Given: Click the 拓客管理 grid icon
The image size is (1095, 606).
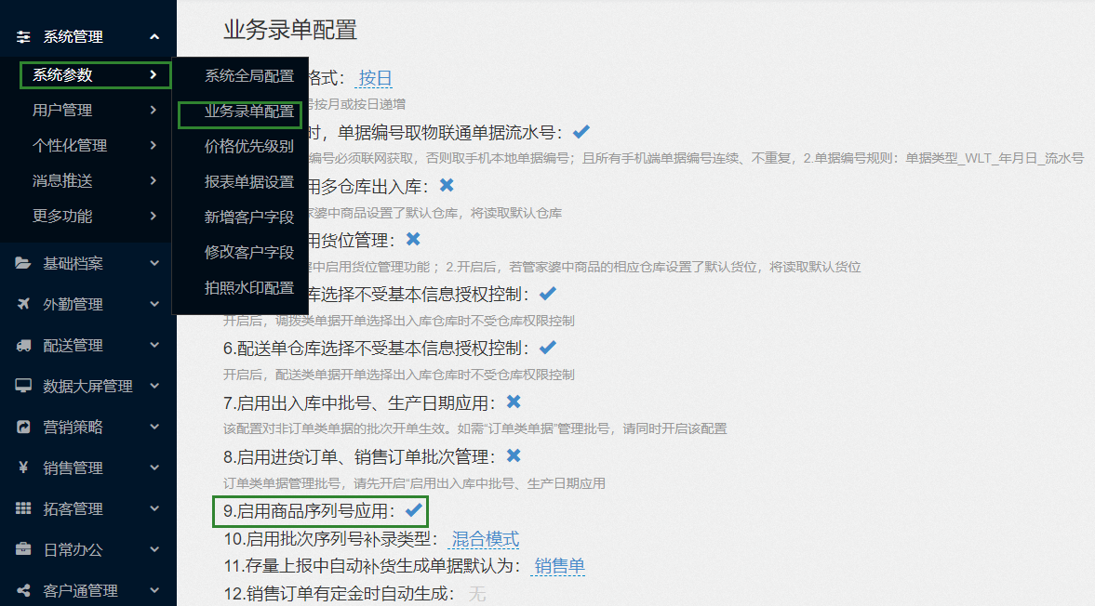Looking at the screenshot, I should point(23,508).
